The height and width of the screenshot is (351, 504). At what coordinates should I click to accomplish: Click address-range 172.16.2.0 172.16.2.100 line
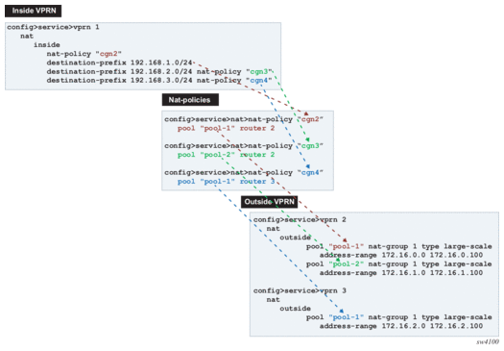[x=401, y=326]
